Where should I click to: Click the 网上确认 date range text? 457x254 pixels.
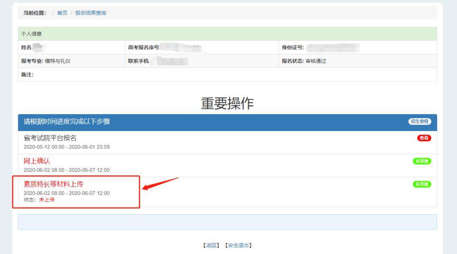coord(66,170)
